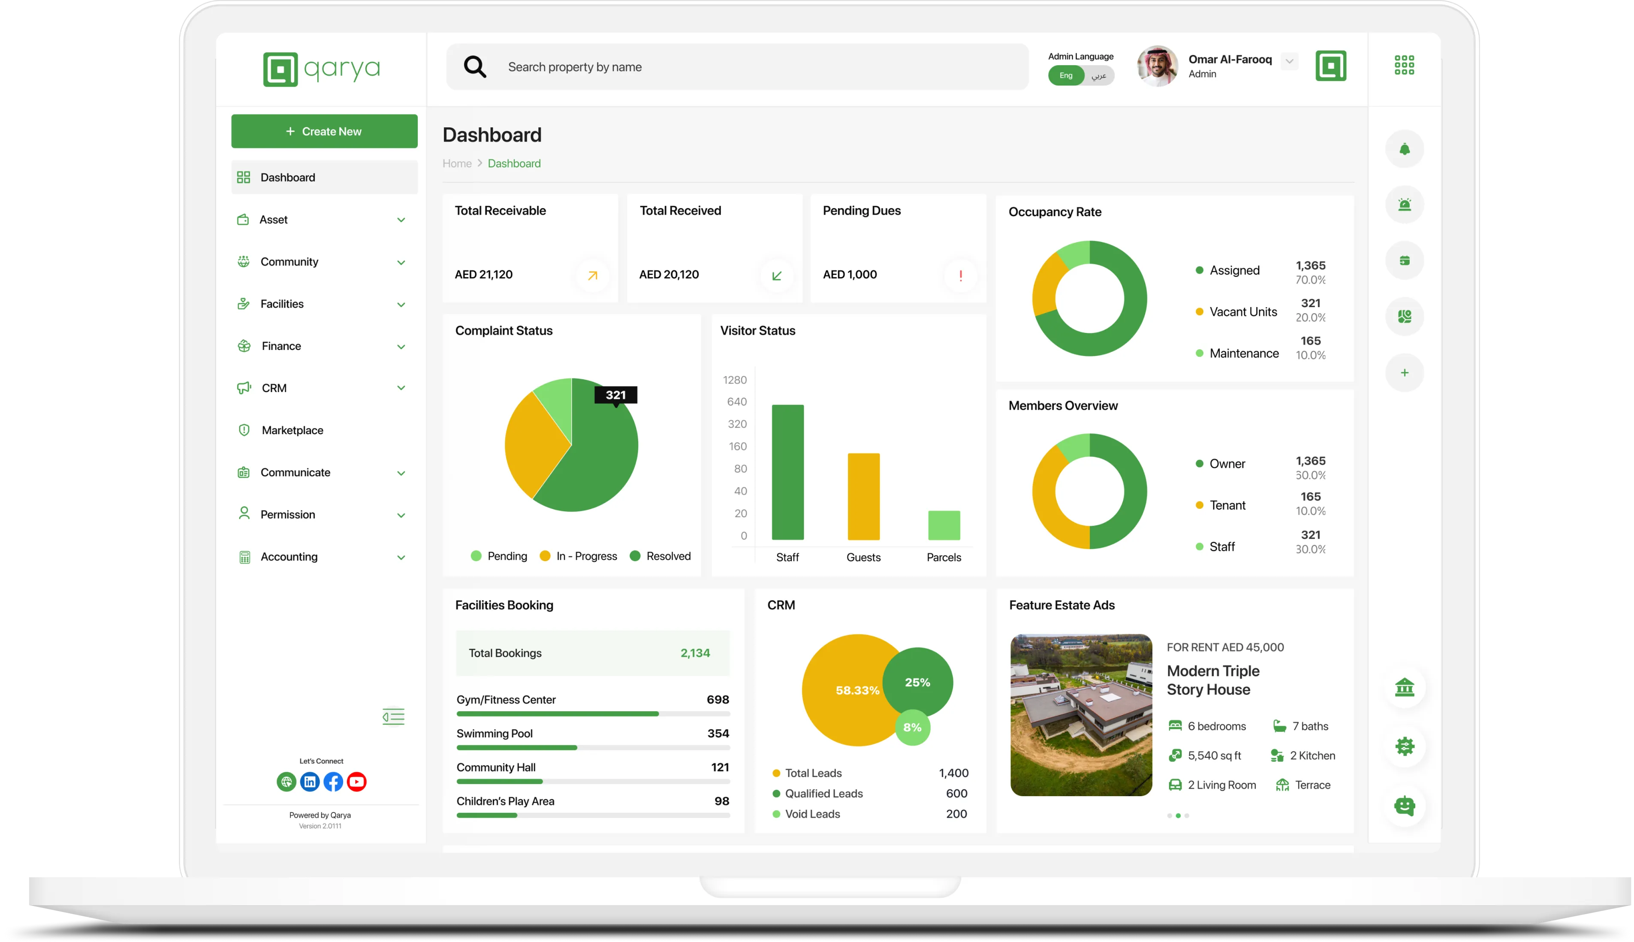
Task: Click the YouTube social icon
Action: pyautogui.click(x=356, y=782)
